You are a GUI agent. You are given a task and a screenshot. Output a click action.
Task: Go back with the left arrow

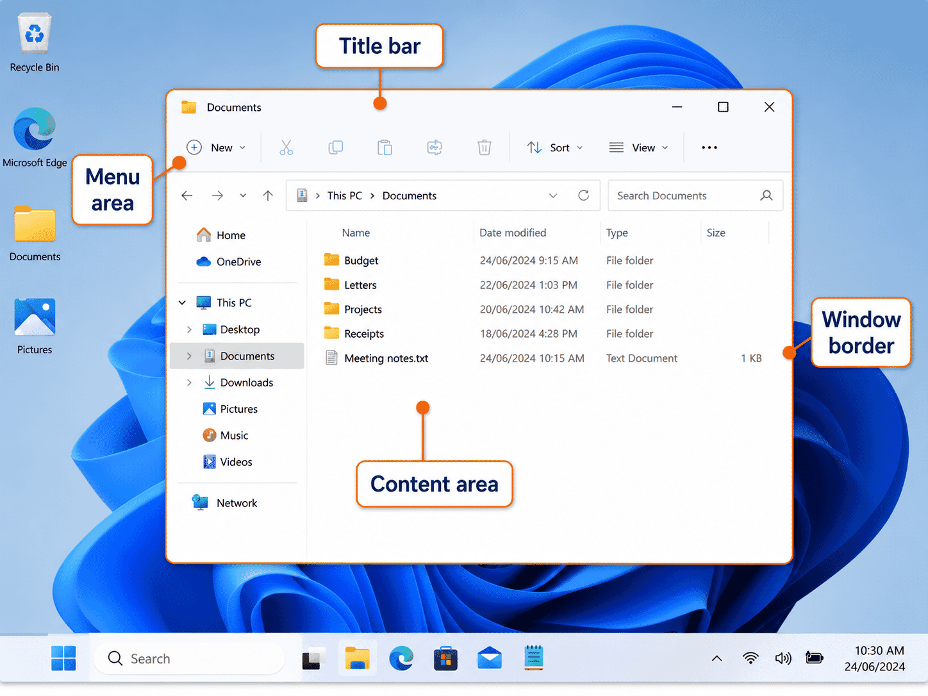(187, 195)
